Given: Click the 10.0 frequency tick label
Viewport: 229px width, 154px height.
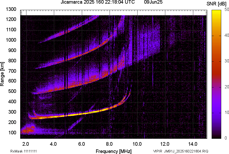Looking at the screenshot, I should (137, 144).
